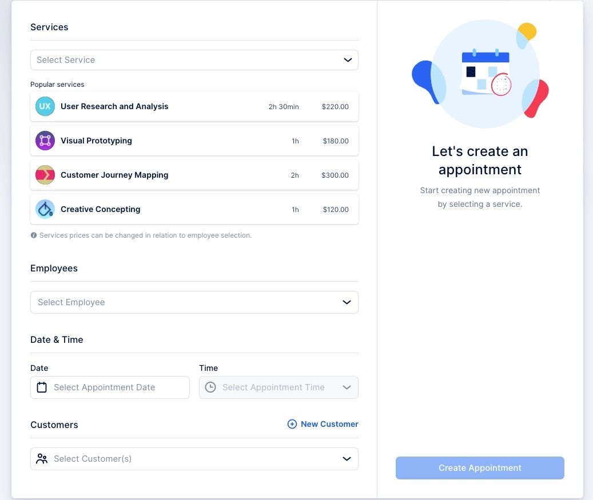
Task: Click the Customer Journey Mapping arrow icon
Action: [45, 175]
